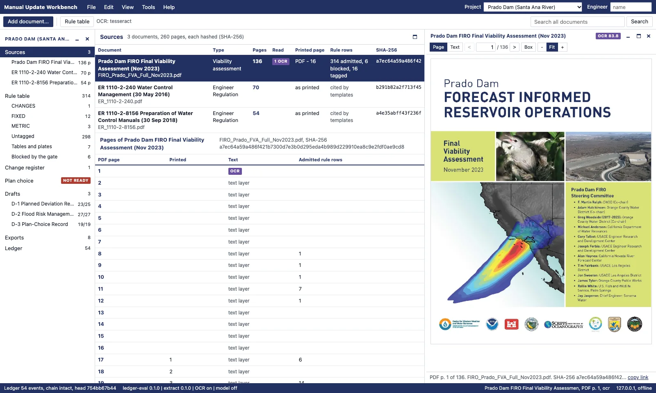This screenshot has width=656, height=393.
Task: Select Untagged under Rule table
Action: point(48,136)
